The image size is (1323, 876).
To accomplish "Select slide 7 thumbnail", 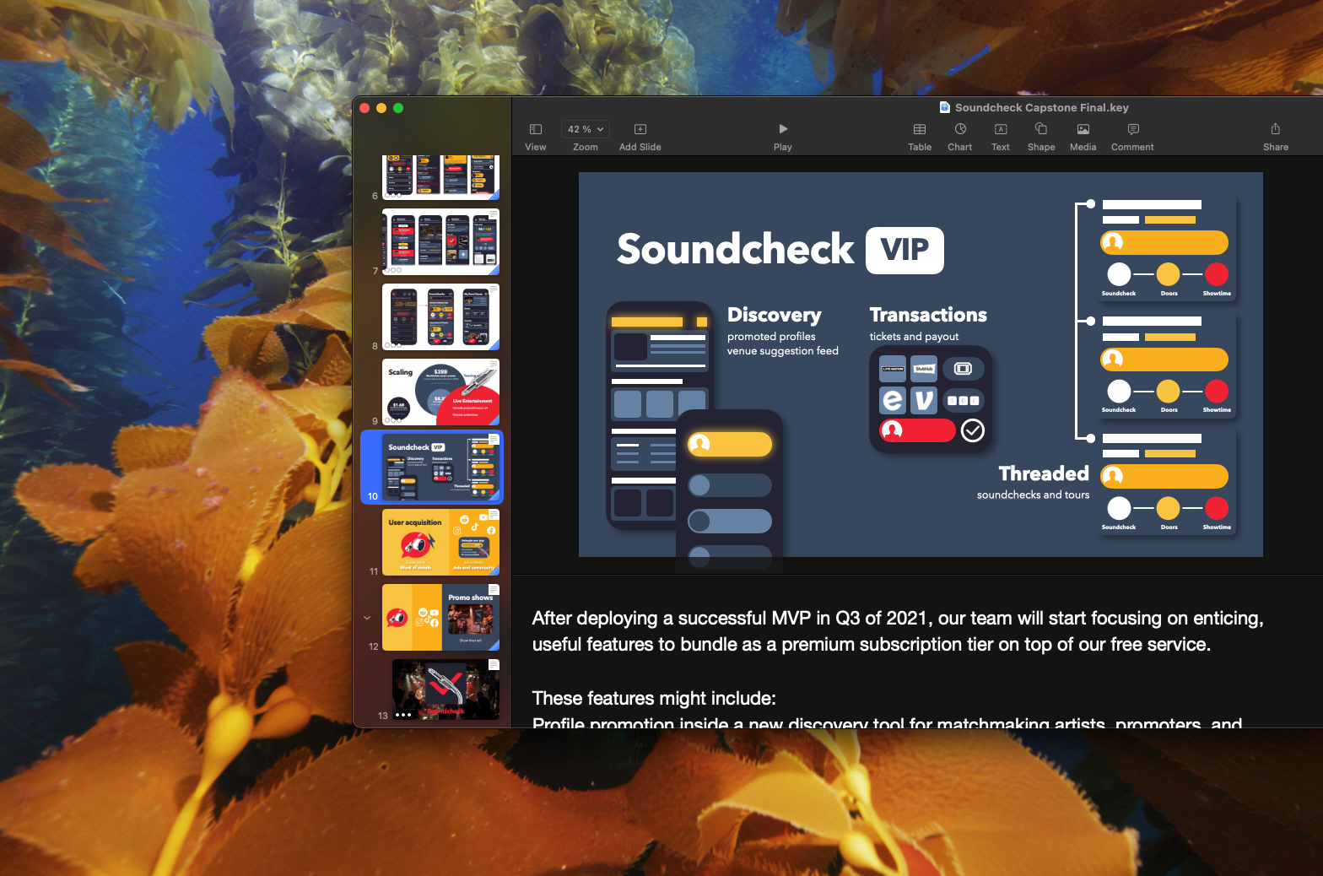I will (x=440, y=241).
